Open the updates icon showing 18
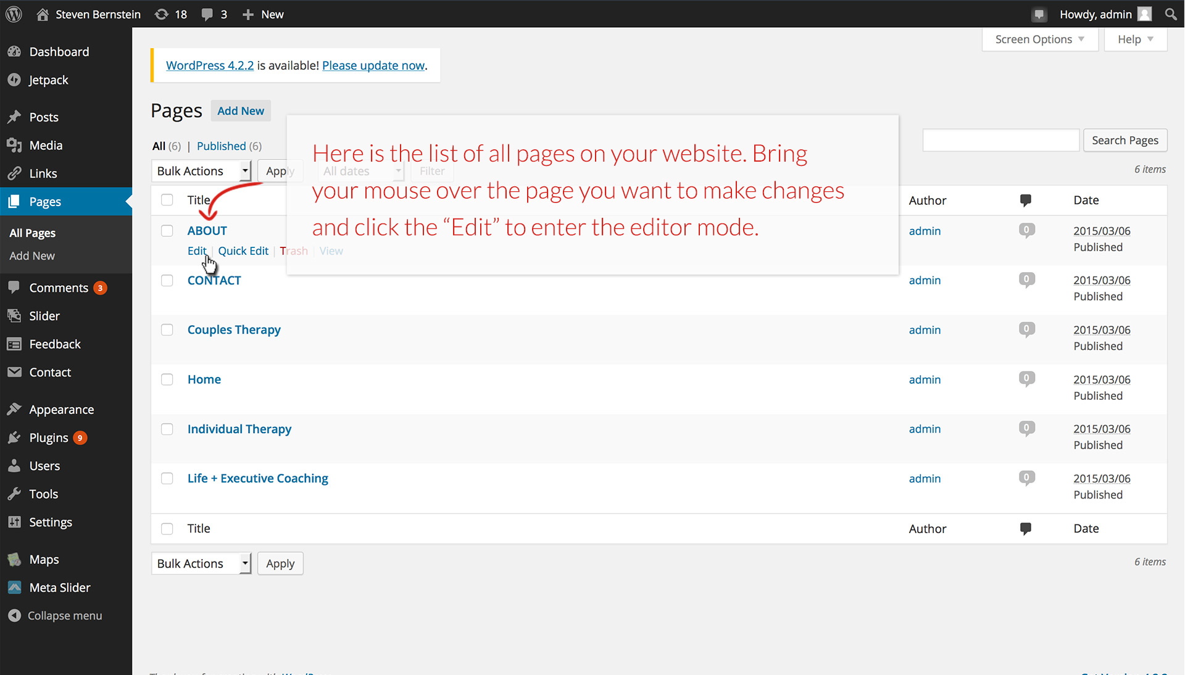 click(x=162, y=14)
